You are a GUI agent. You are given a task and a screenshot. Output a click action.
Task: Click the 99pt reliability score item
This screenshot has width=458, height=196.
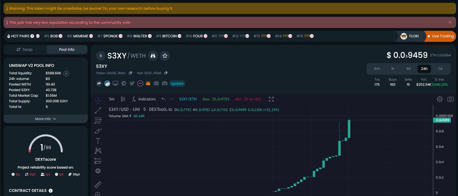pos(74,174)
